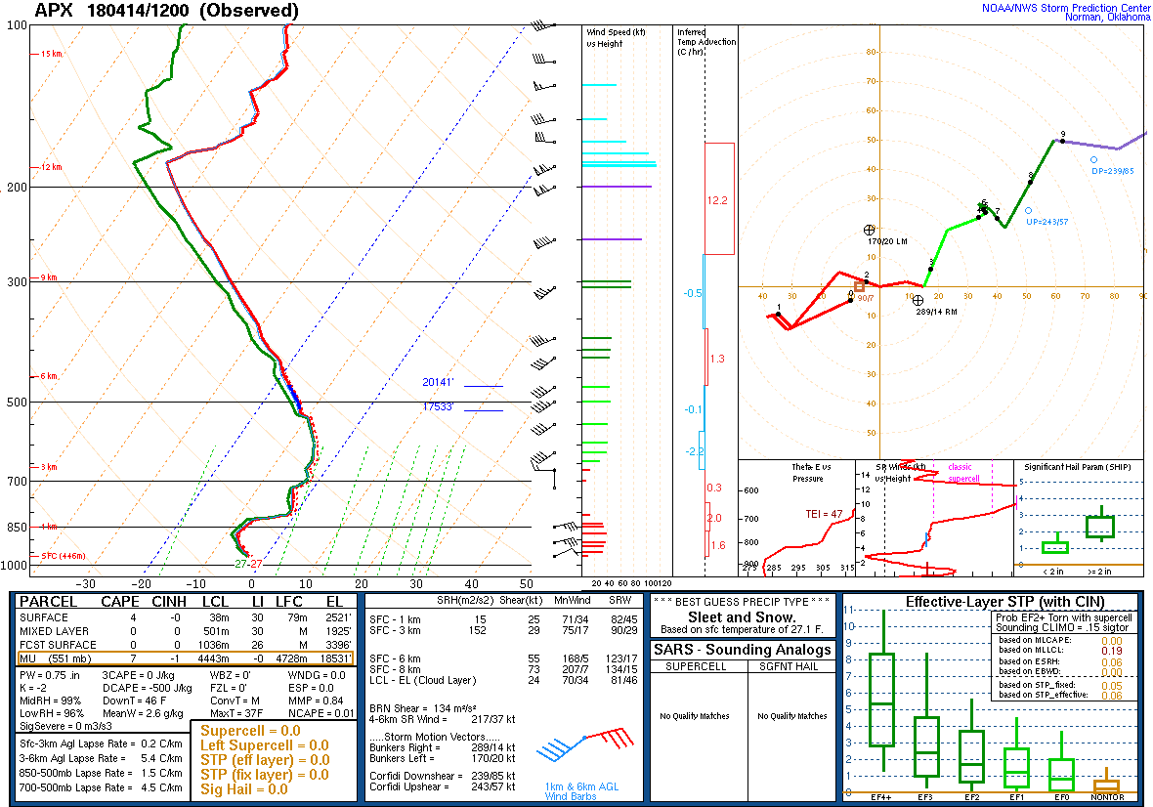The width and height of the screenshot is (1153, 807).
Task: Click the blue and red wind barb graphic
Action: pyautogui.click(x=584, y=743)
